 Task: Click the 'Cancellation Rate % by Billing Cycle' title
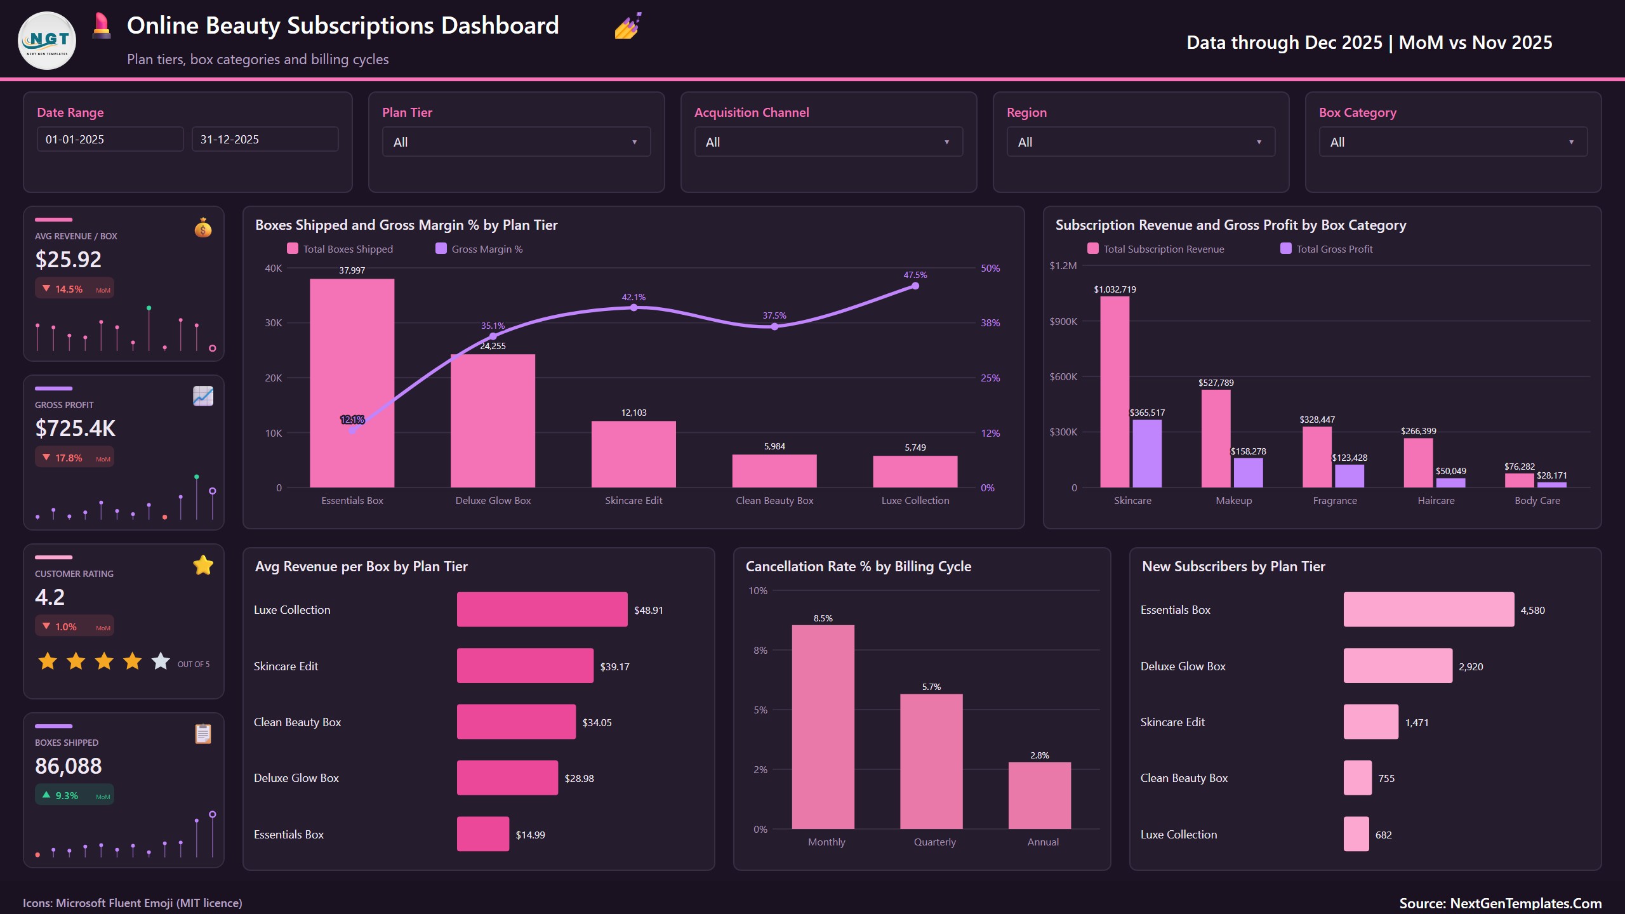tap(858, 566)
